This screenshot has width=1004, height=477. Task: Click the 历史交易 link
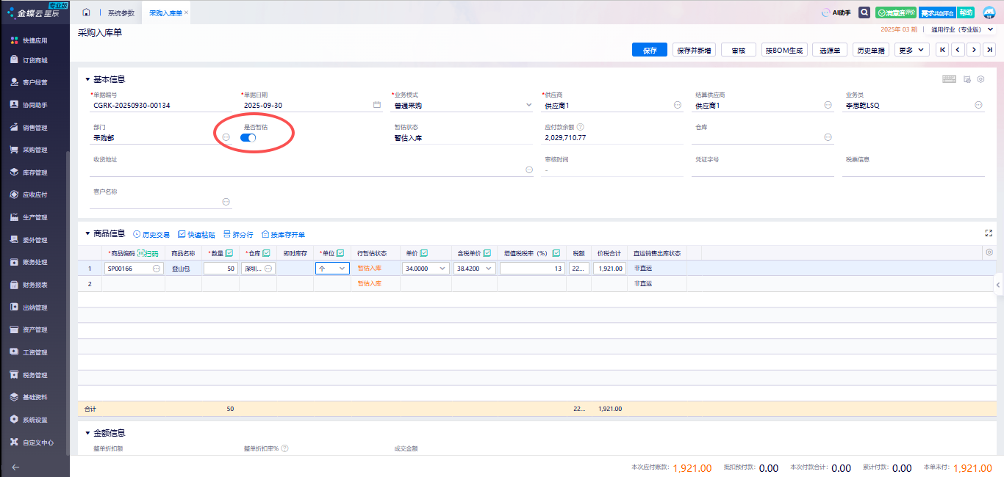point(151,235)
